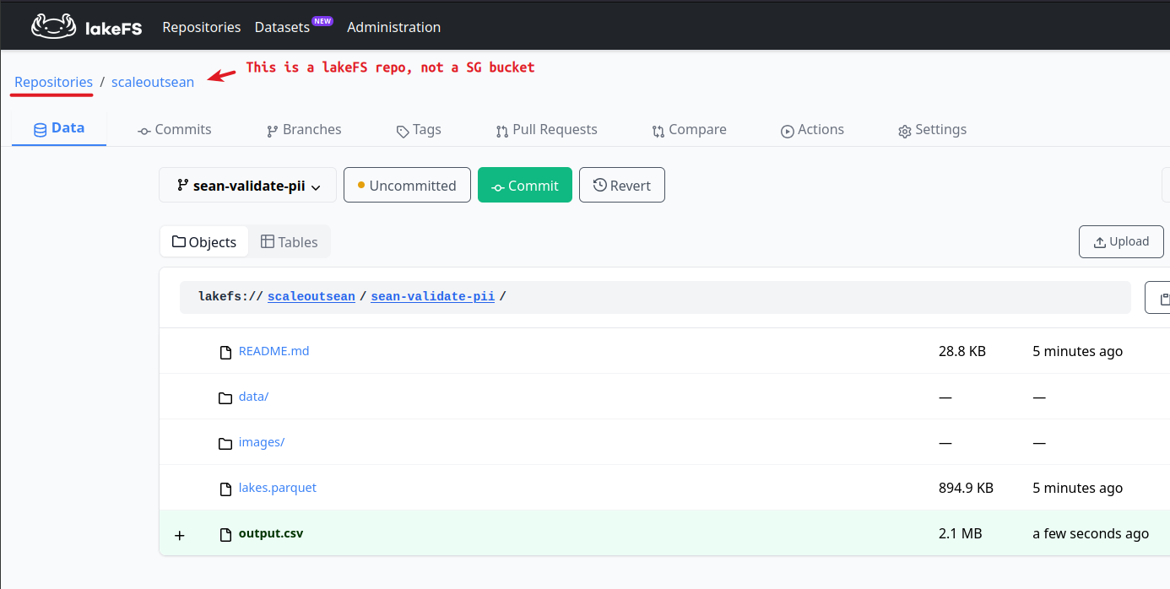Click the lakes.parquet file icon
The width and height of the screenshot is (1170, 589).
(225, 489)
